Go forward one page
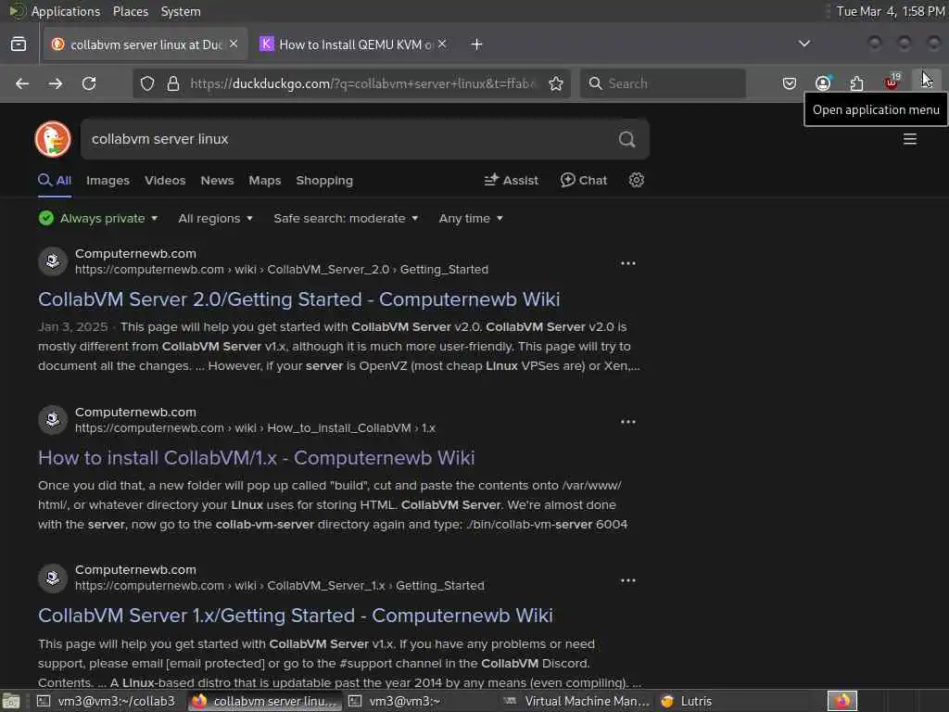 point(56,83)
